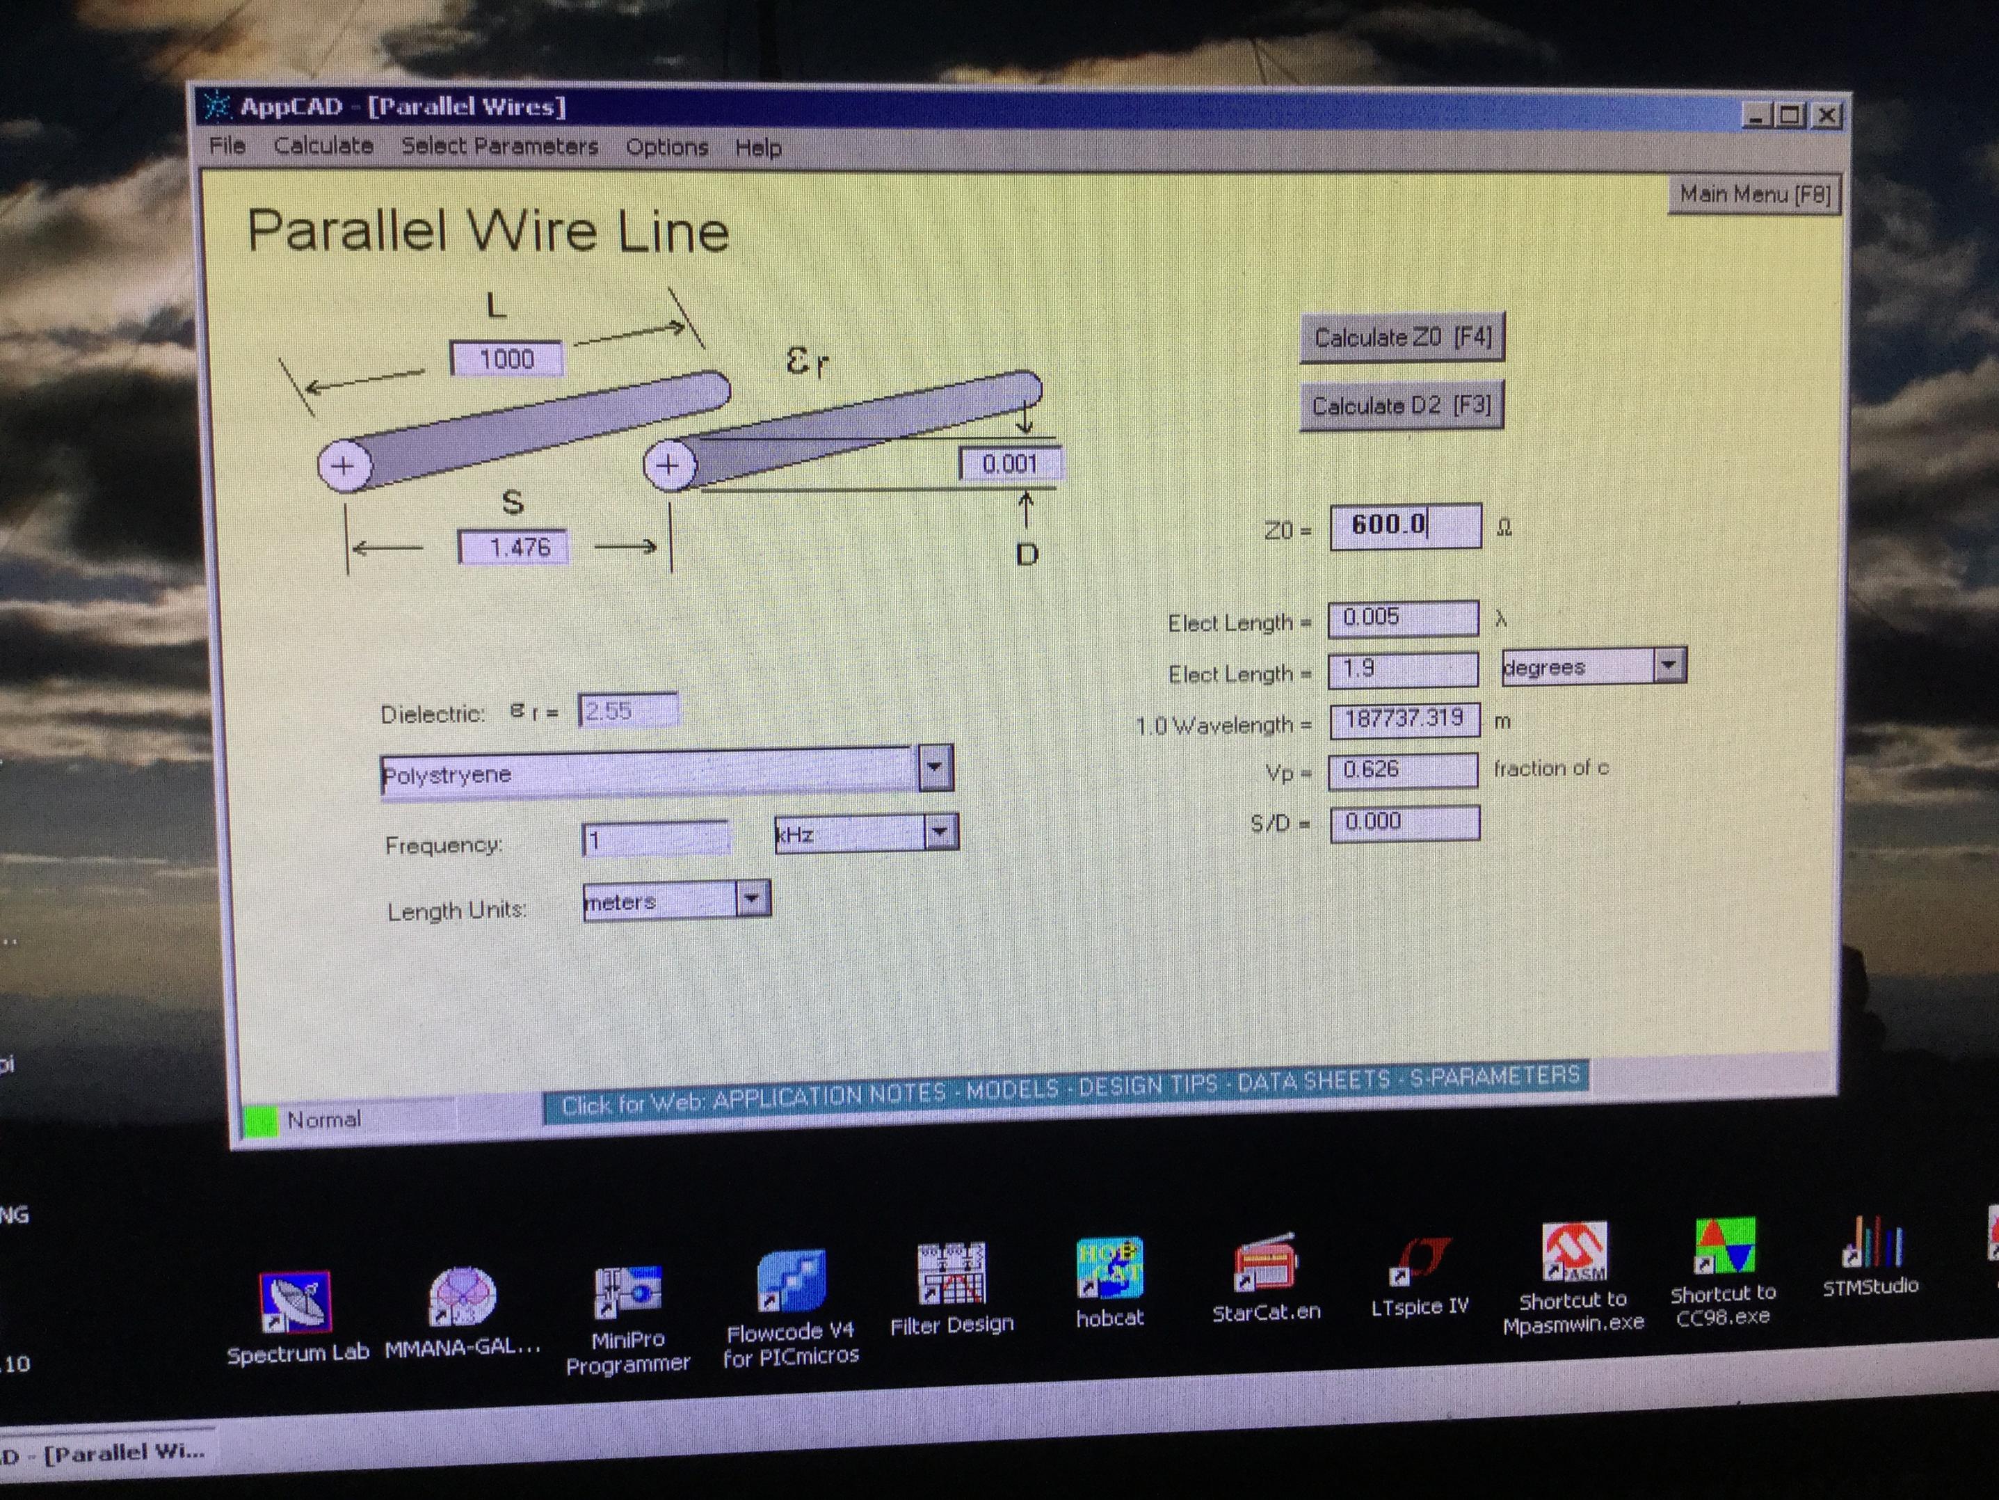
Task: Click the 1.0 Wavelength field 187737.319
Action: coord(1405,721)
